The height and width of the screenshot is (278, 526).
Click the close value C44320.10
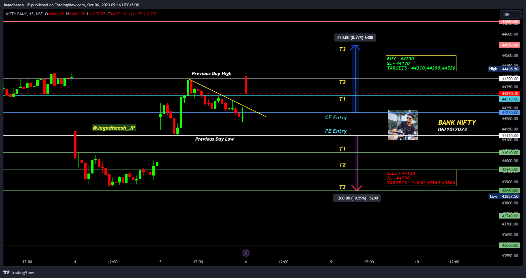point(117,14)
